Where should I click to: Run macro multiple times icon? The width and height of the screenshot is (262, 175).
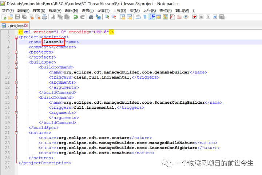click(215, 17)
